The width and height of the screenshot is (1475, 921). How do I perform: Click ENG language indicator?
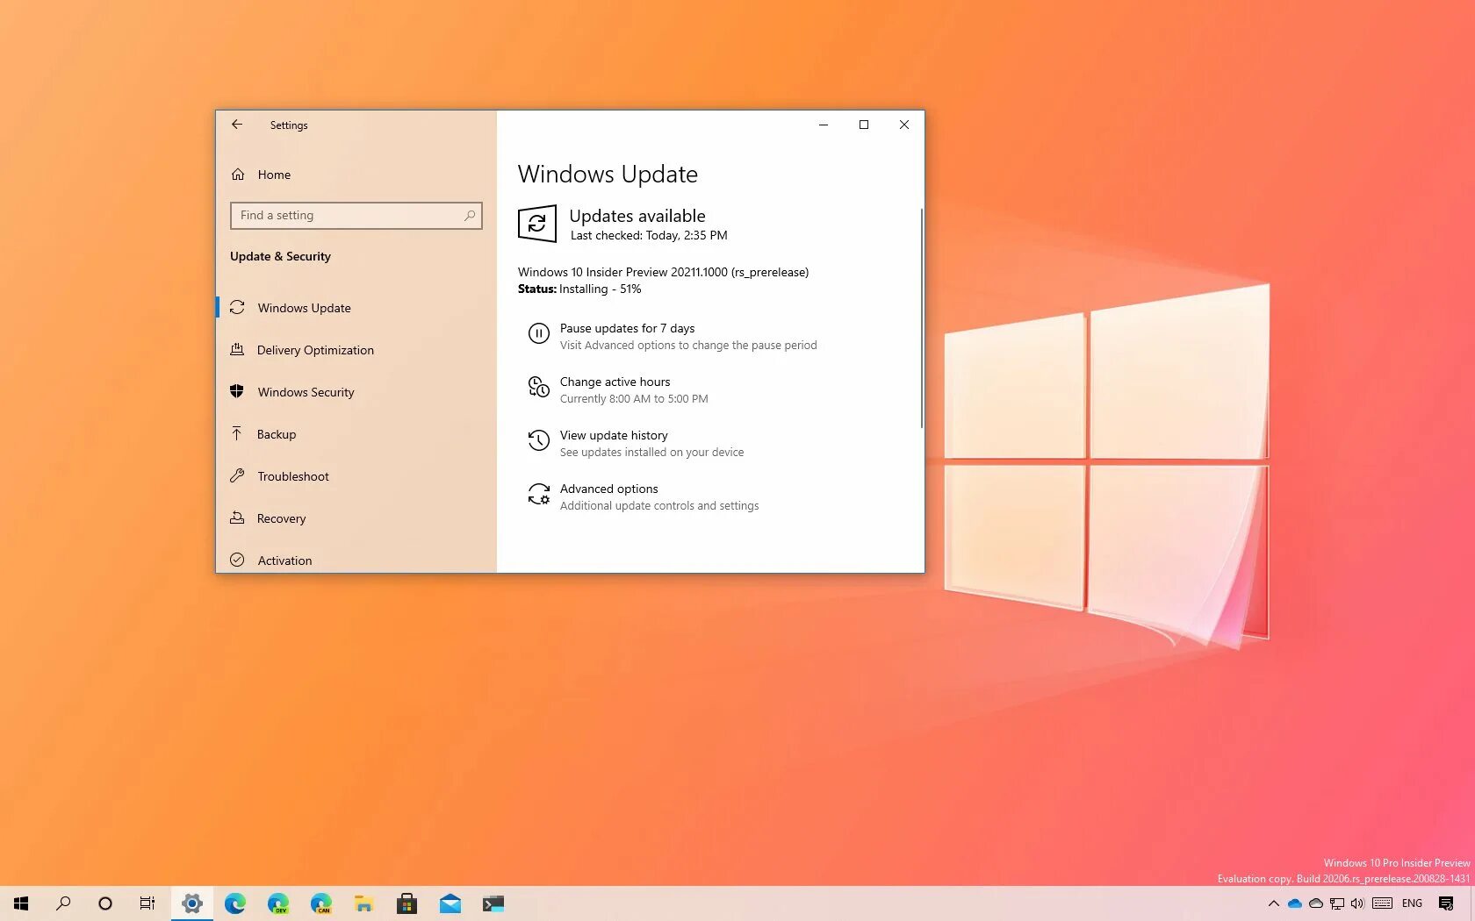[x=1413, y=903]
